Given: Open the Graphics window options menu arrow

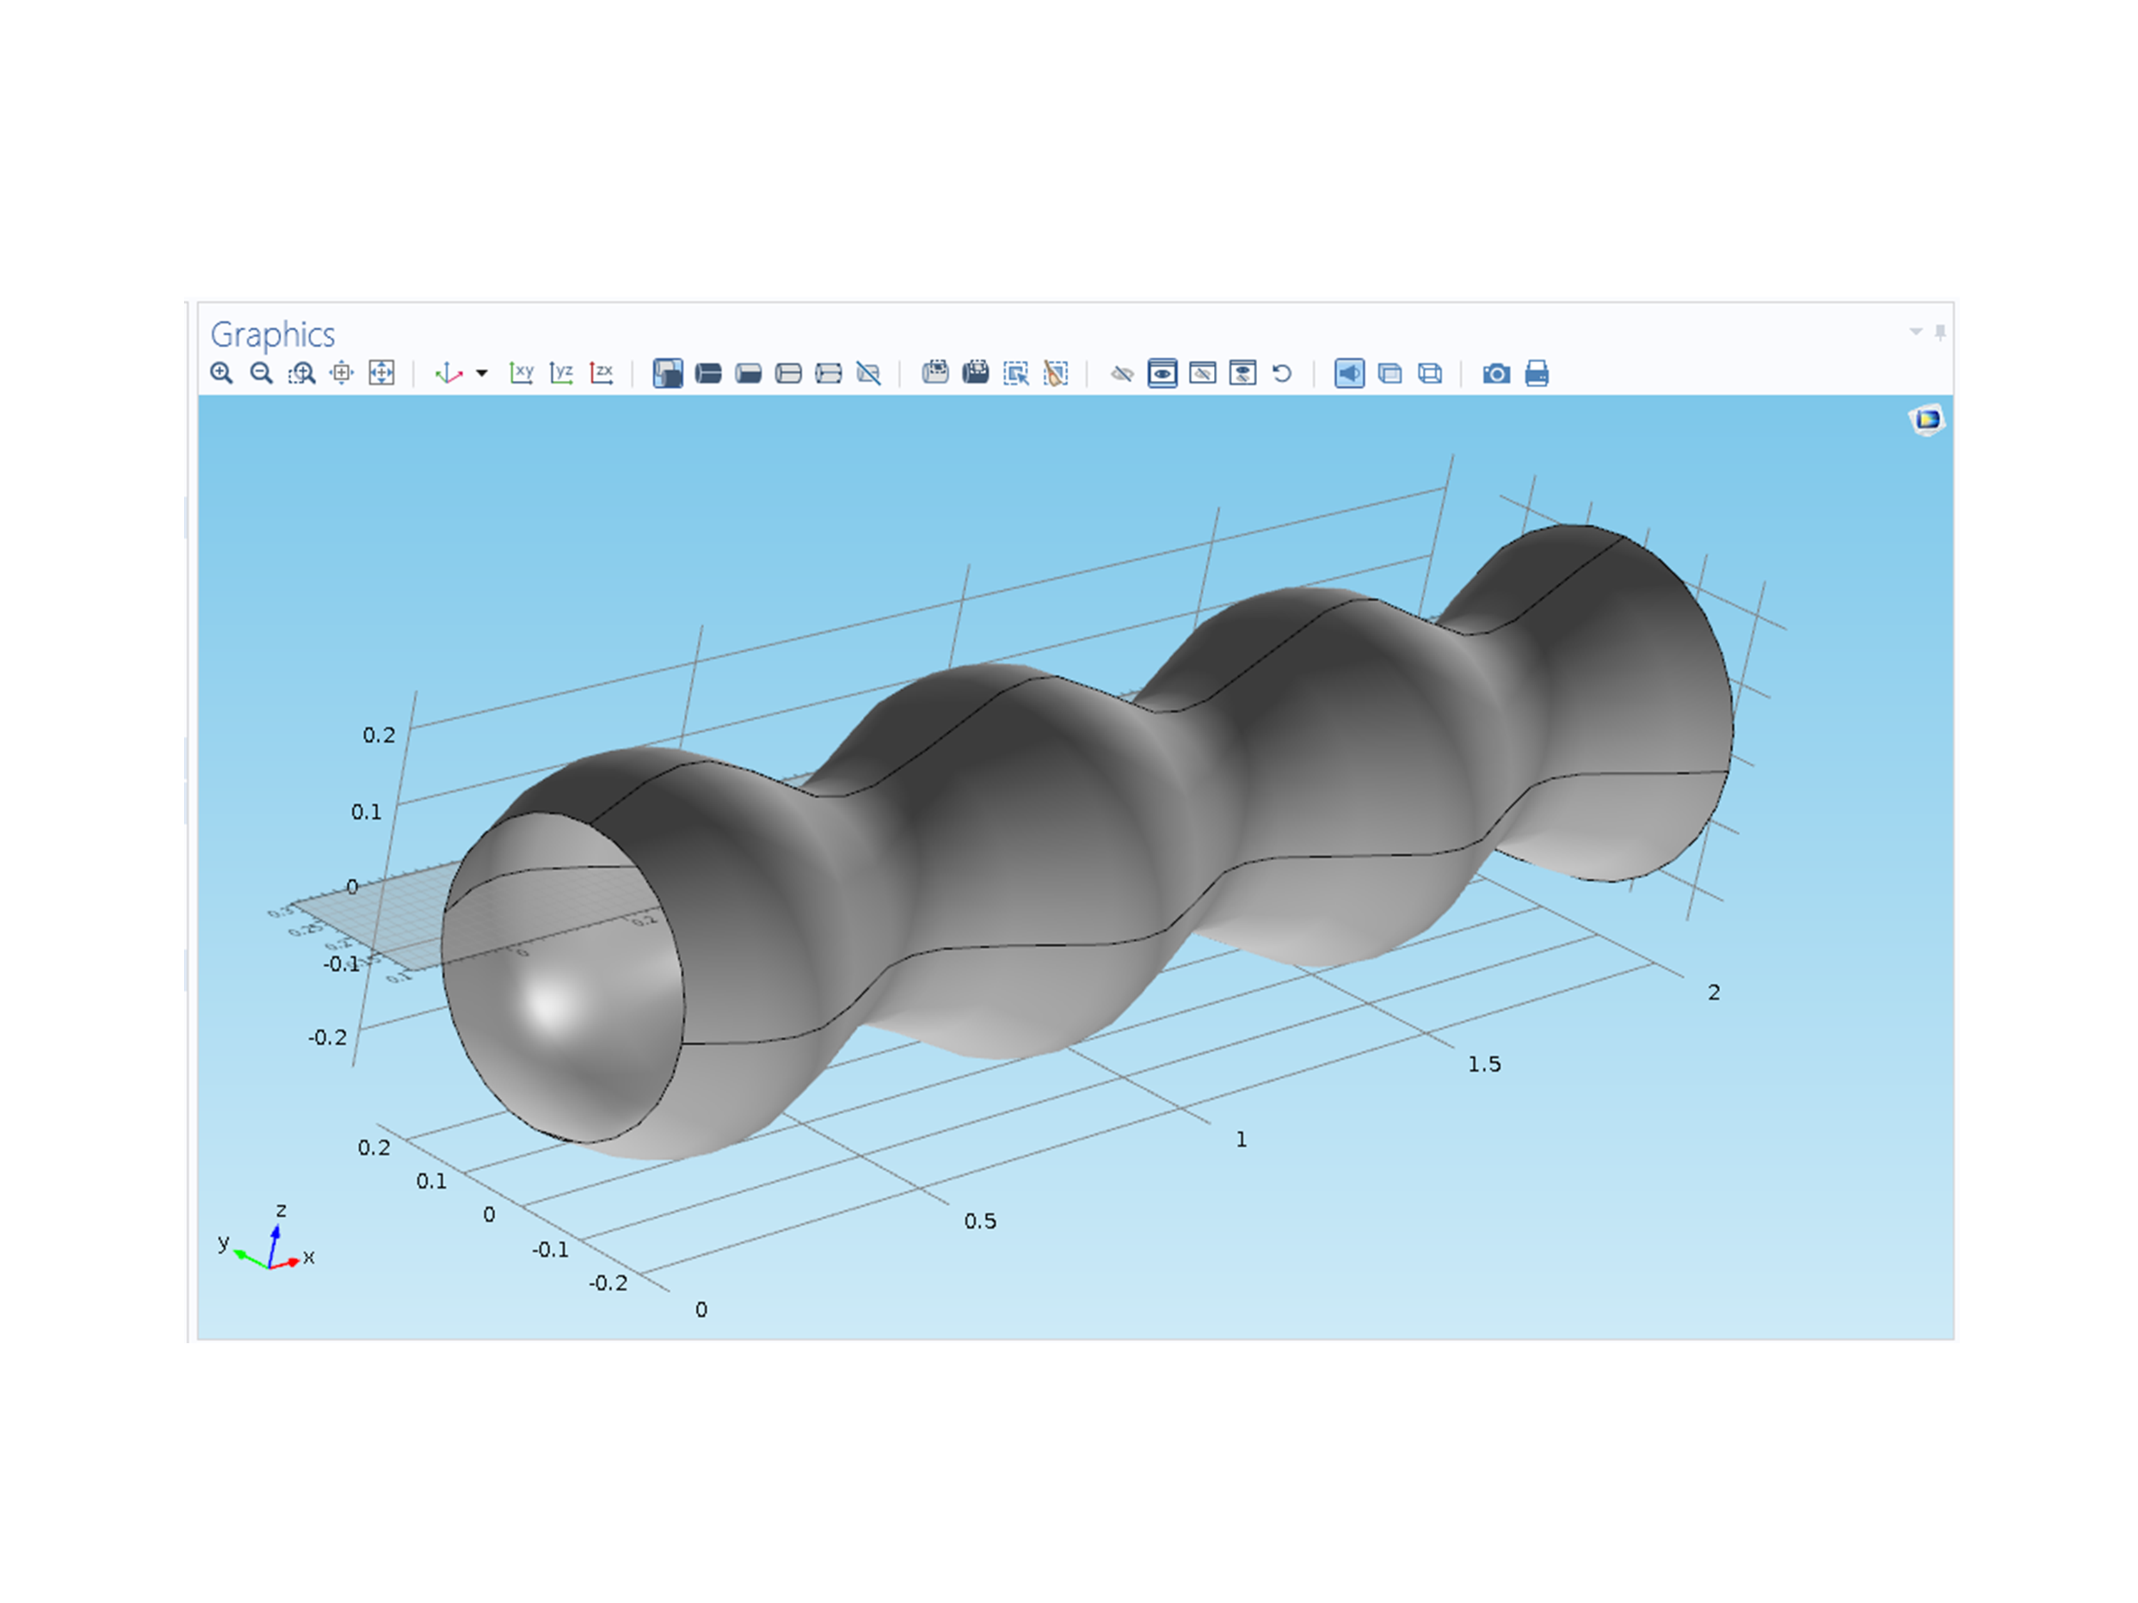Looking at the screenshot, I should click(1916, 331).
